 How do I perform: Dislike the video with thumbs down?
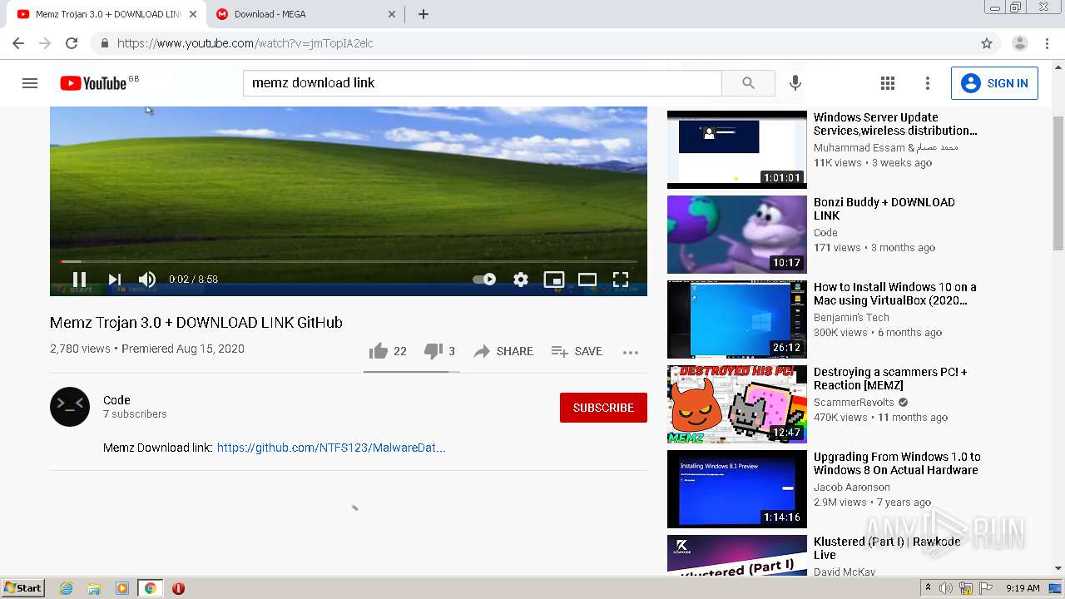tap(439, 351)
